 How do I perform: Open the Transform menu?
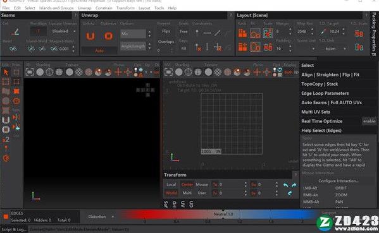(125, 8)
